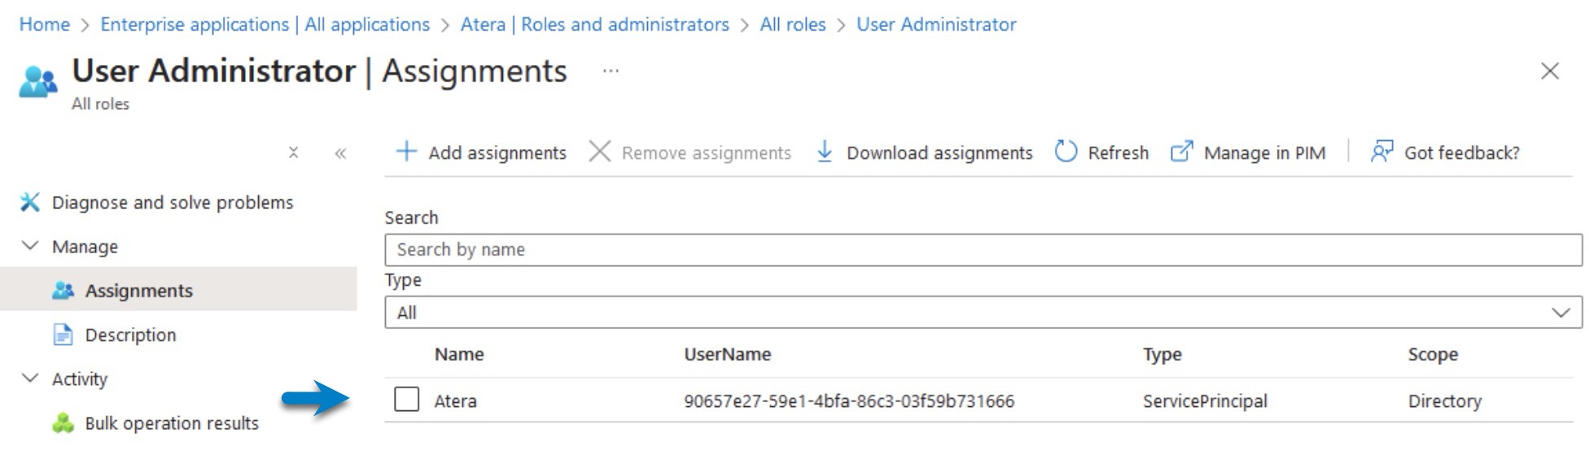Open Bulk operation results
Screen dimensions: 1589x451
[x=172, y=423]
